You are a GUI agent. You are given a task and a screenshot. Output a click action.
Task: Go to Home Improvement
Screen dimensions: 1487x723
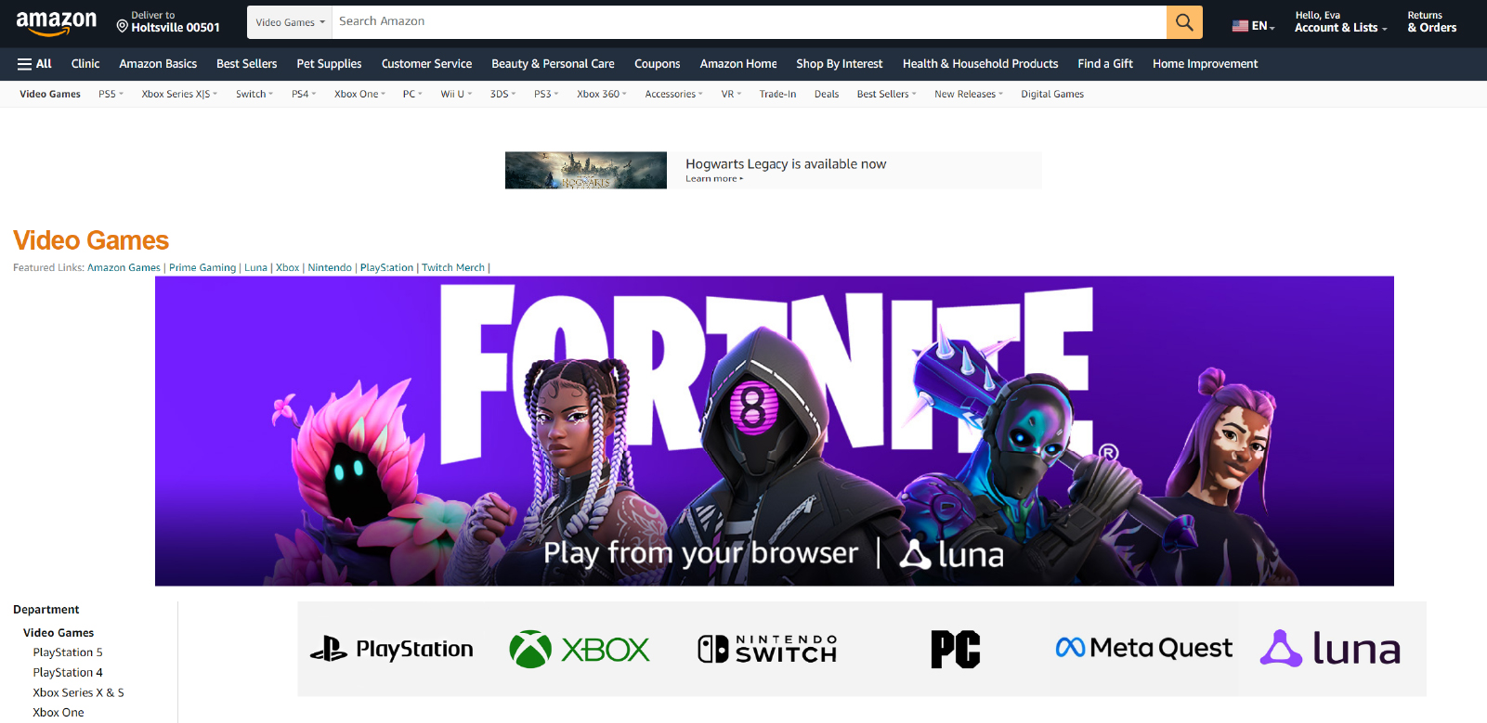coord(1205,64)
